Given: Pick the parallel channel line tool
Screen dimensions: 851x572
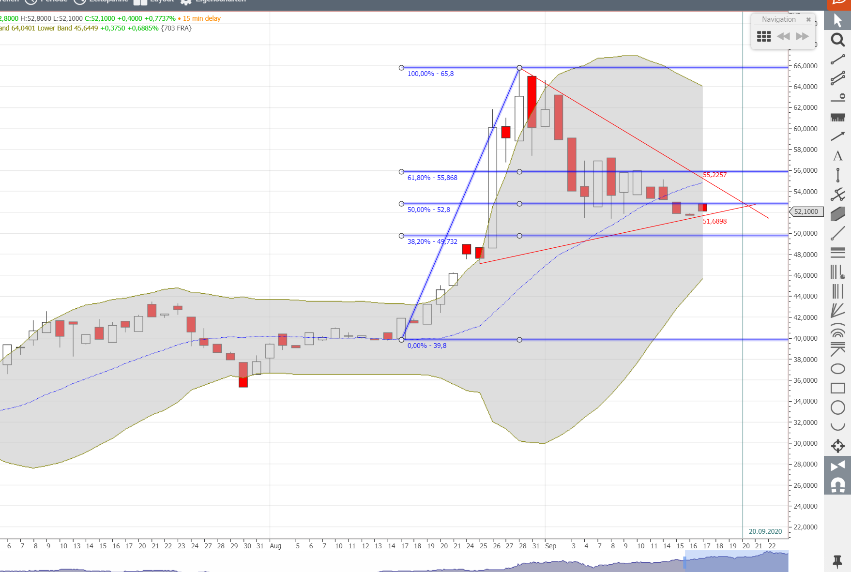Looking at the screenshot, I should pos(837,78).
